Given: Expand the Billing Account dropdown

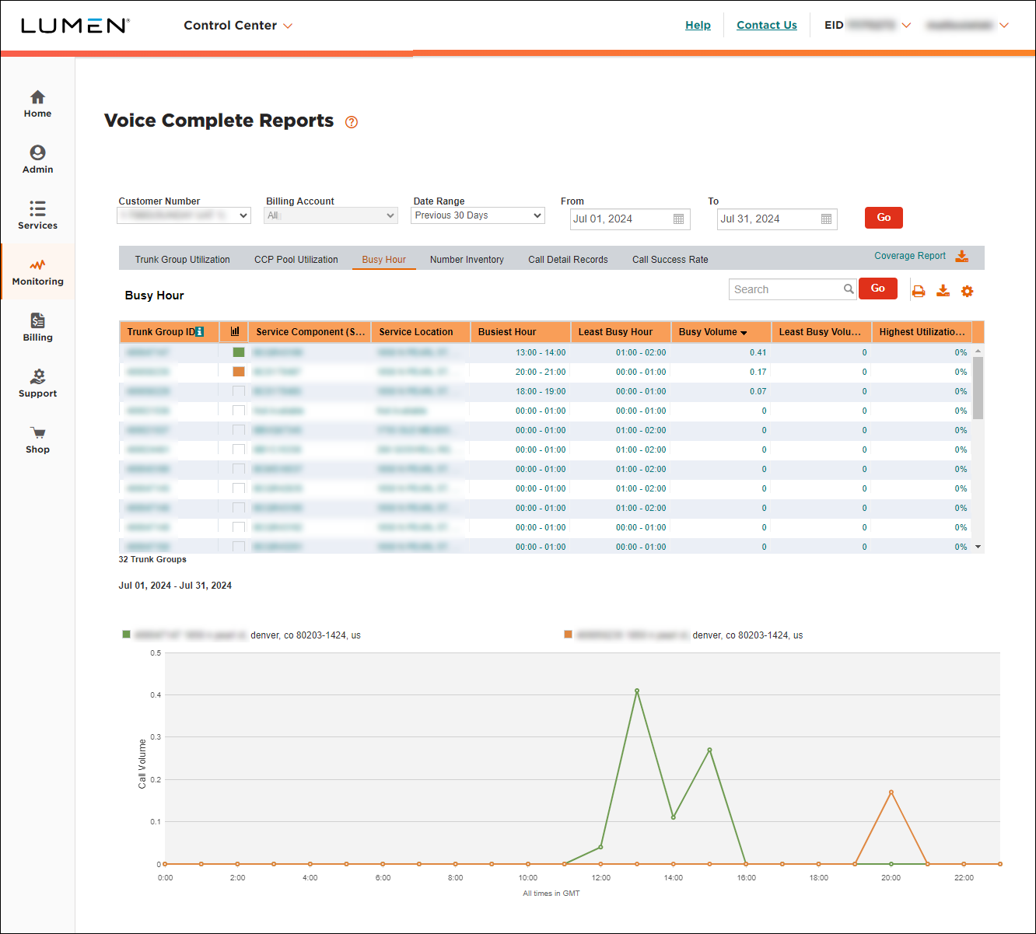Looking at the screenshot, I should click(331, 215).
